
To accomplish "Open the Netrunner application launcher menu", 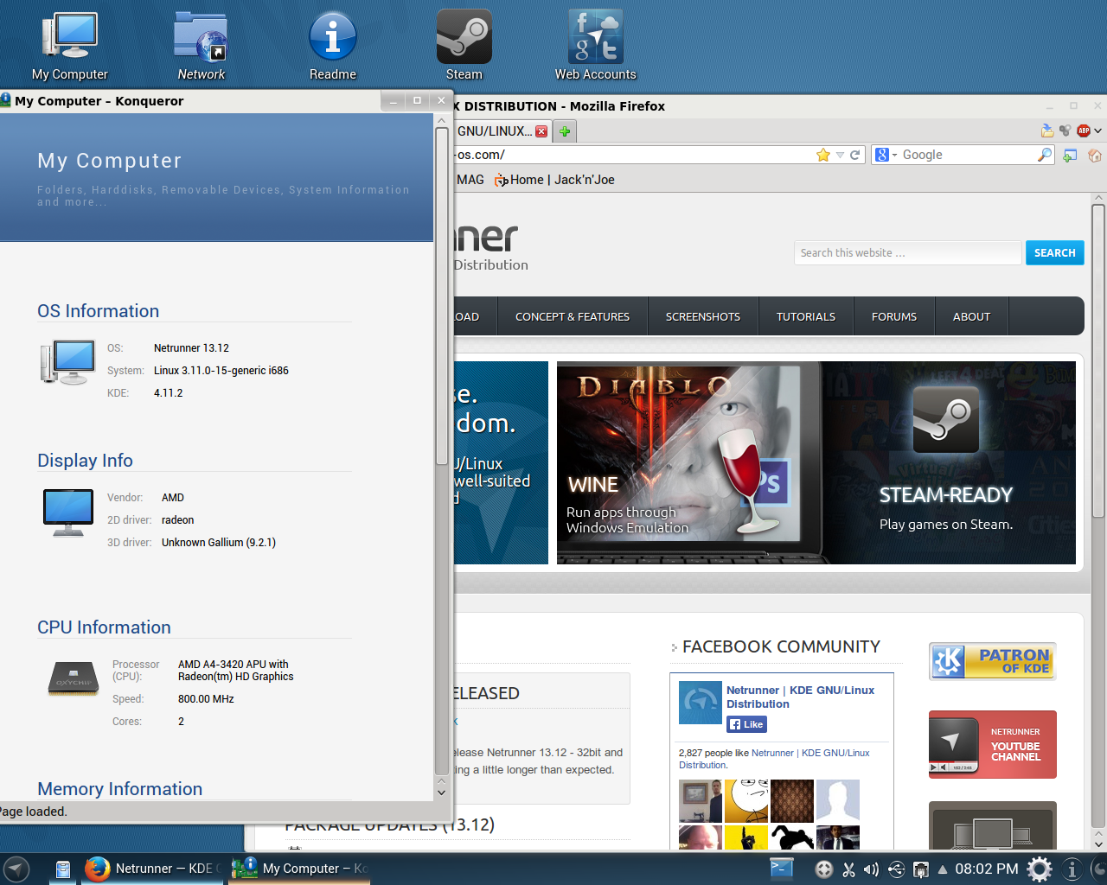I will 16,869.
